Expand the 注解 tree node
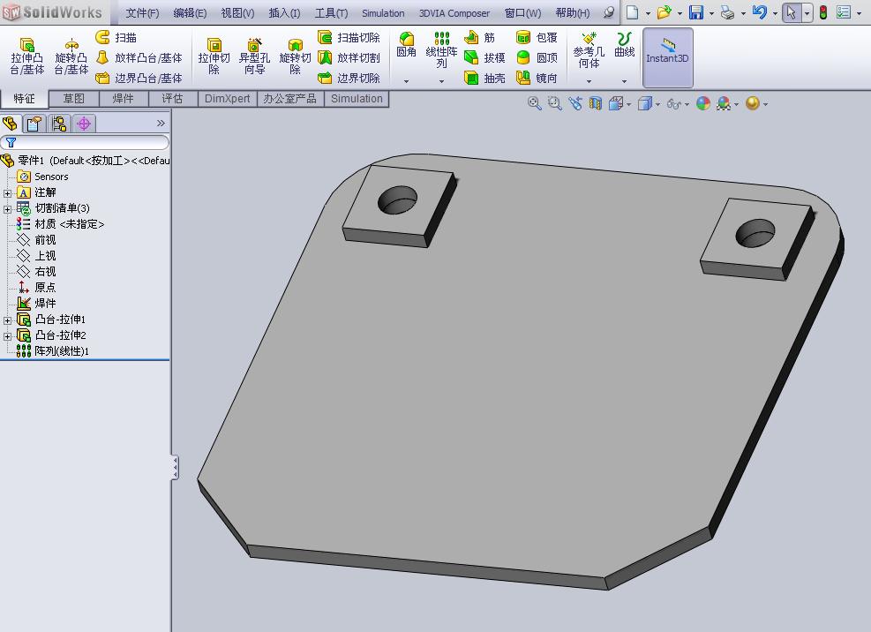Viewport: 871px width, 632px height. click(7, 193)
